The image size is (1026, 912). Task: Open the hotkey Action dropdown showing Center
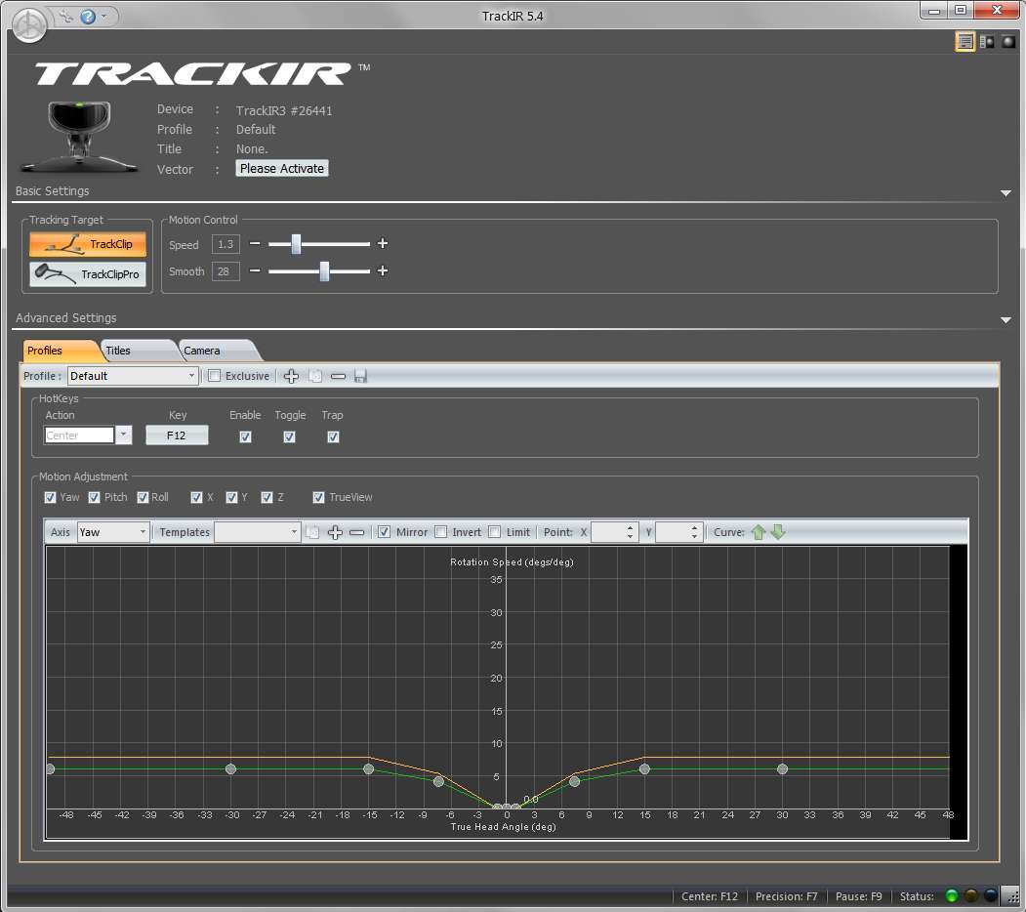[x=88, y=435]
